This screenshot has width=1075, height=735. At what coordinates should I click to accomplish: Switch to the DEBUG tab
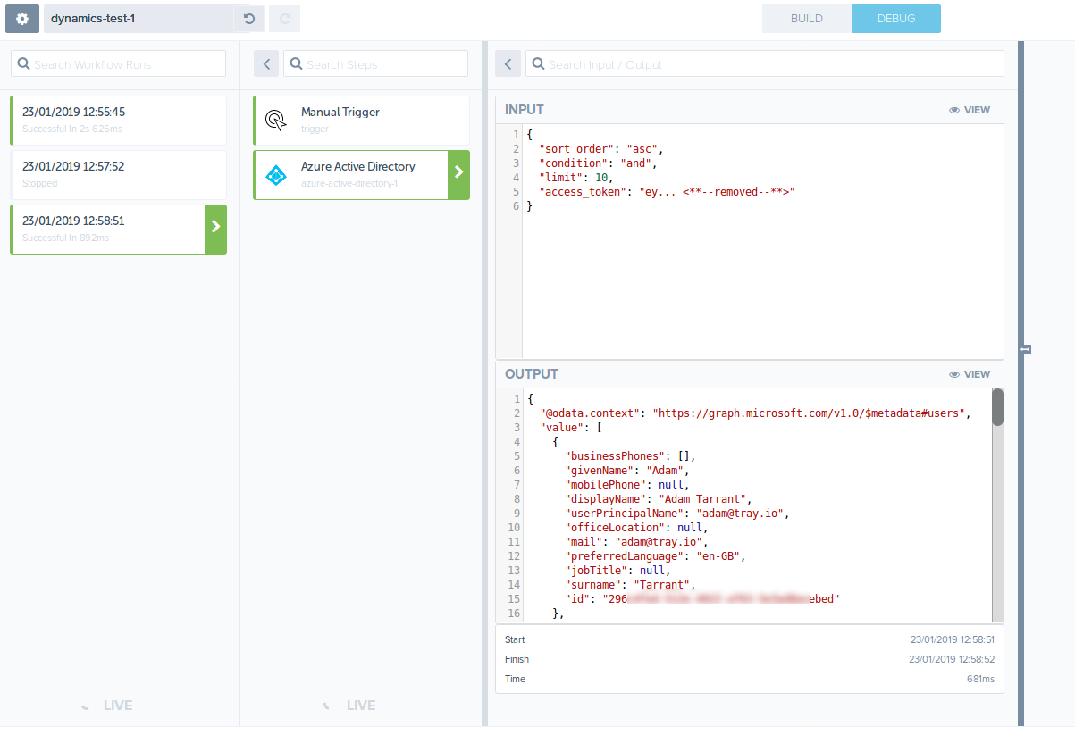coord(895,19)
